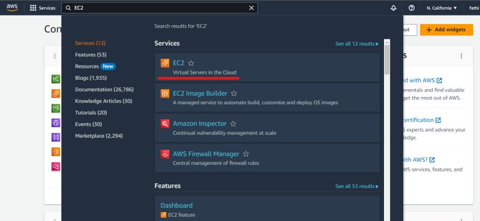The width and height of the screenshot is (480, 221).
Task: Favorite AWS Firewall Manager with star
Action: coord(246,154)
